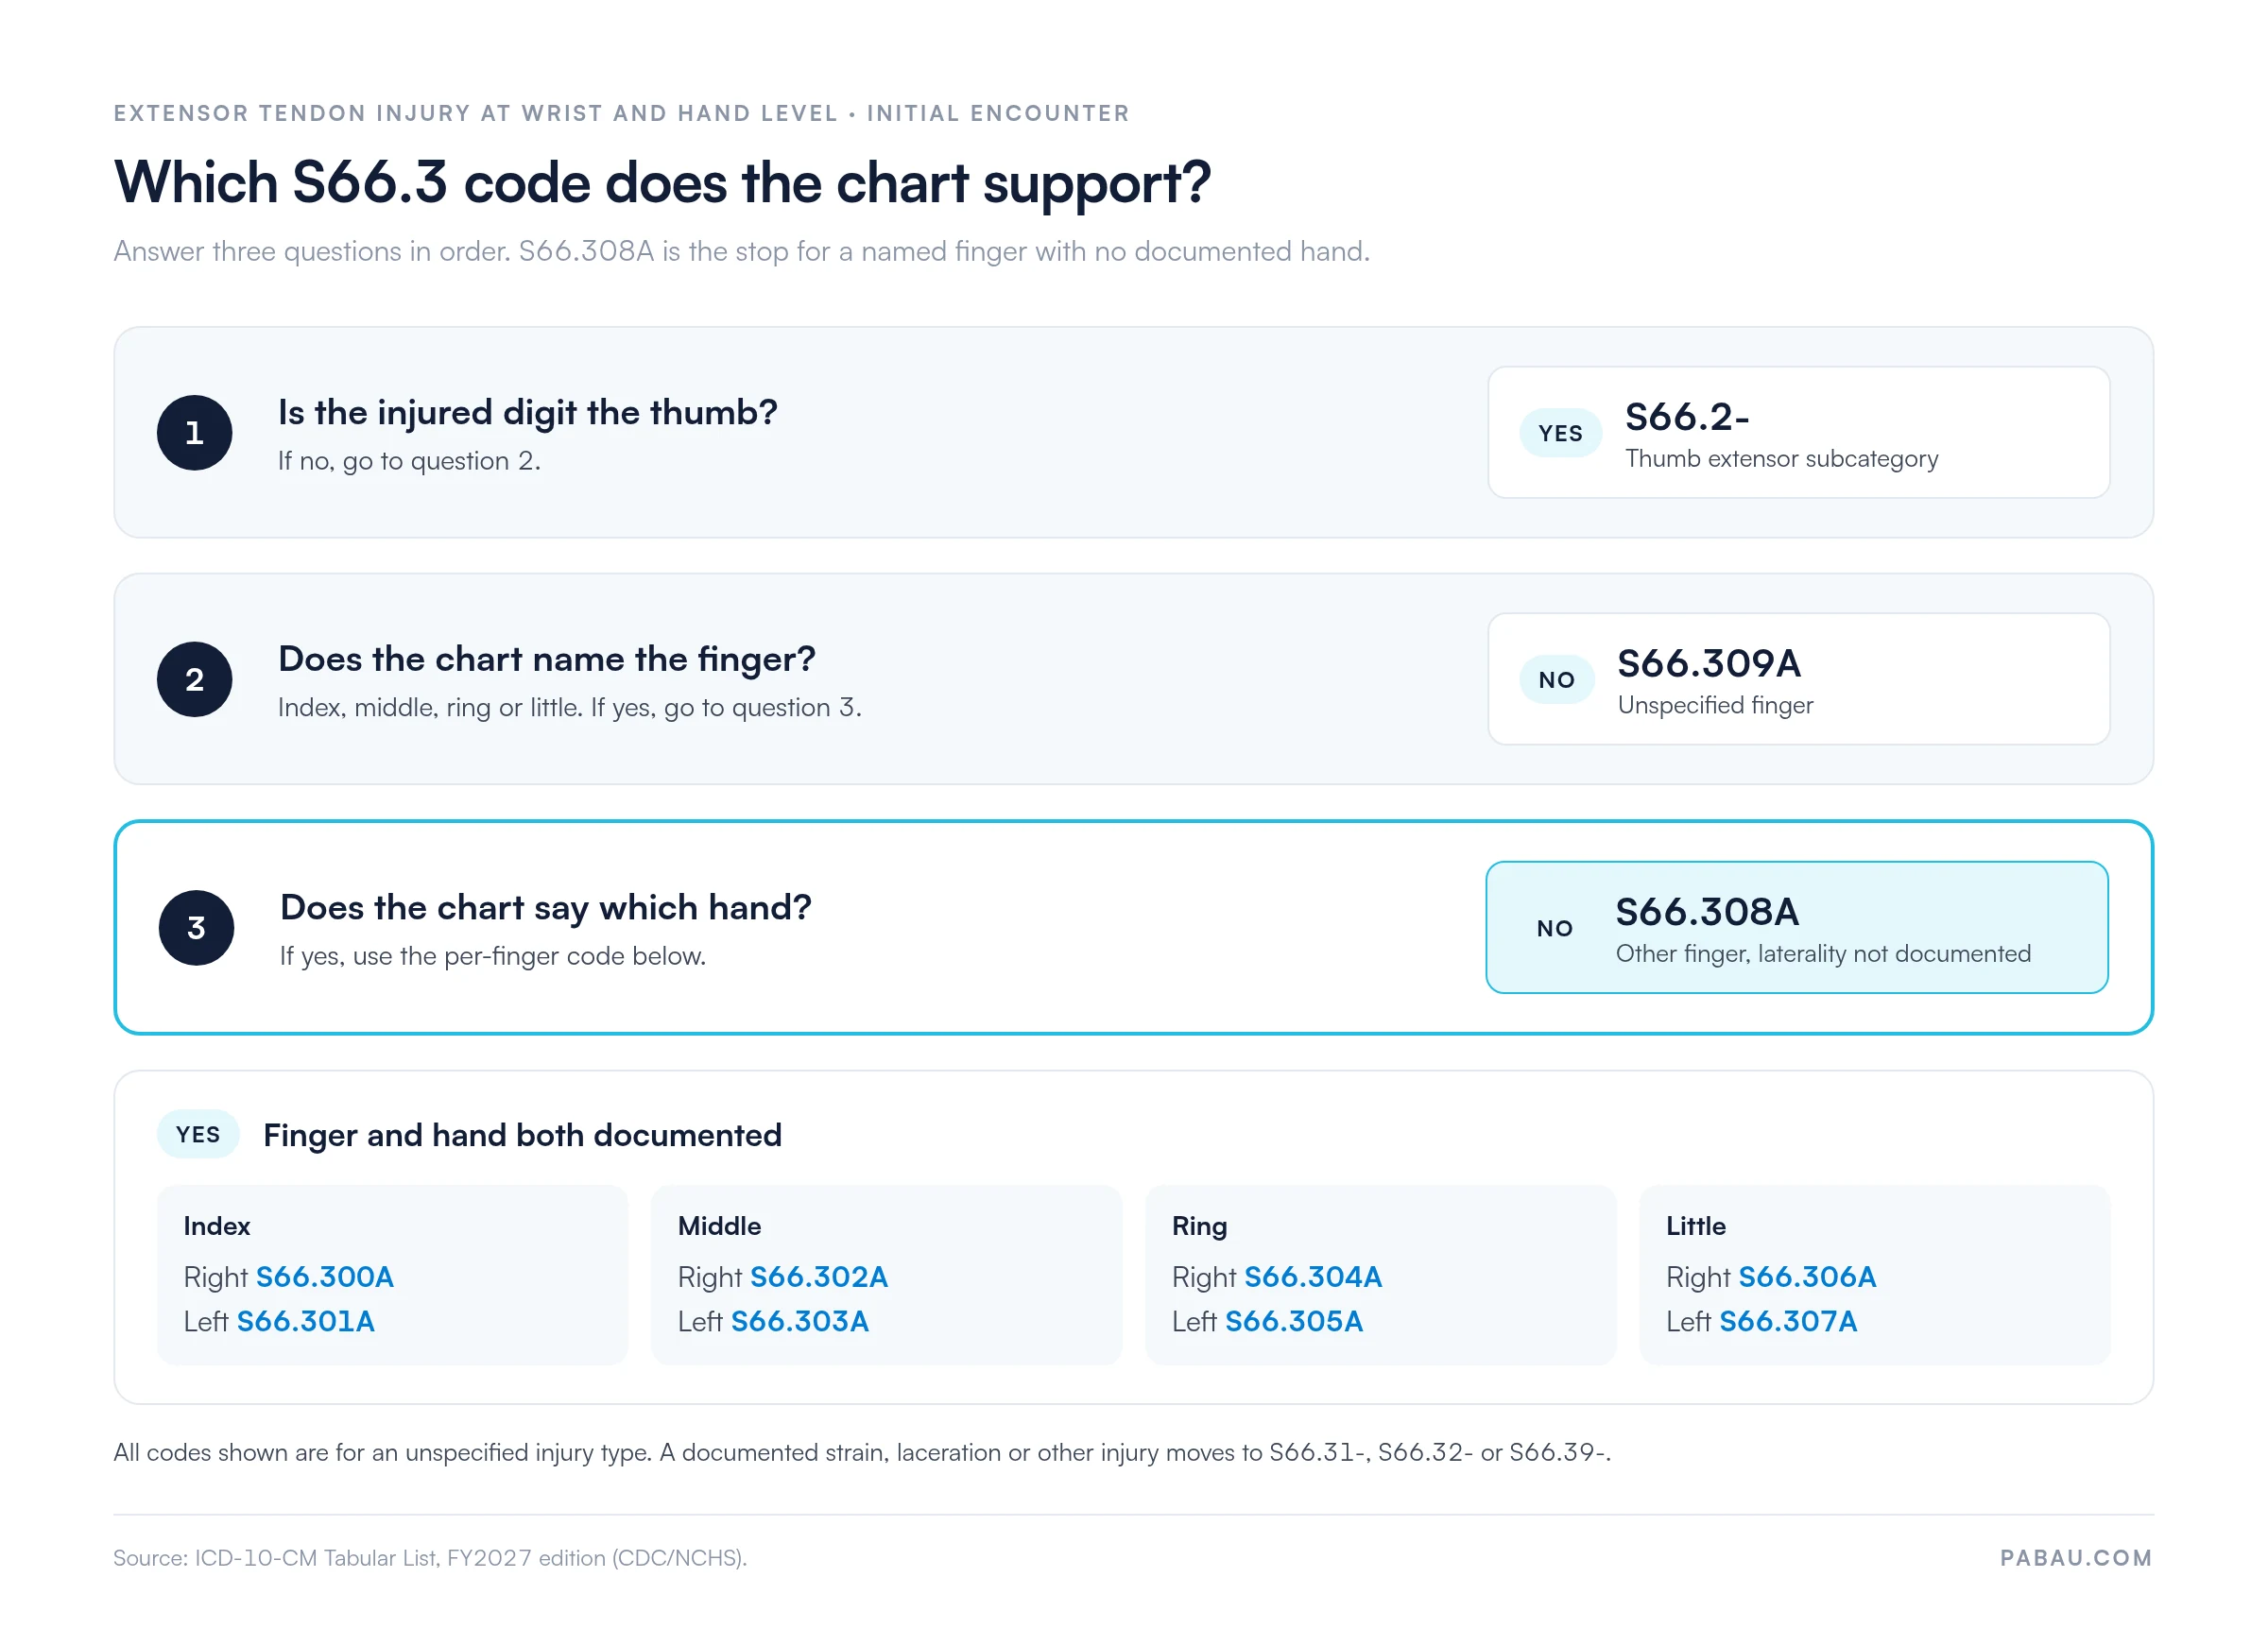The image size is (2268, 1646).
Task: Click the NO badge beside S66.308A
Action: pos(1554,928)
